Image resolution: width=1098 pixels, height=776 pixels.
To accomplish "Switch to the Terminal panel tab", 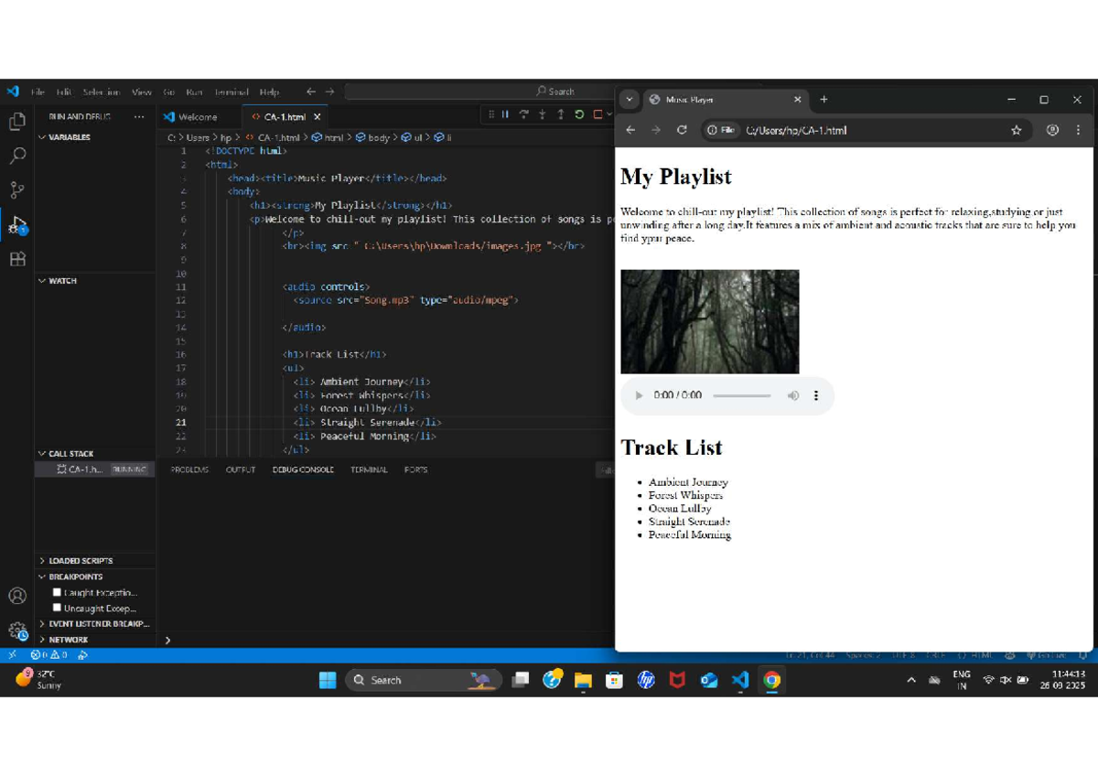I will coord(369,469).
